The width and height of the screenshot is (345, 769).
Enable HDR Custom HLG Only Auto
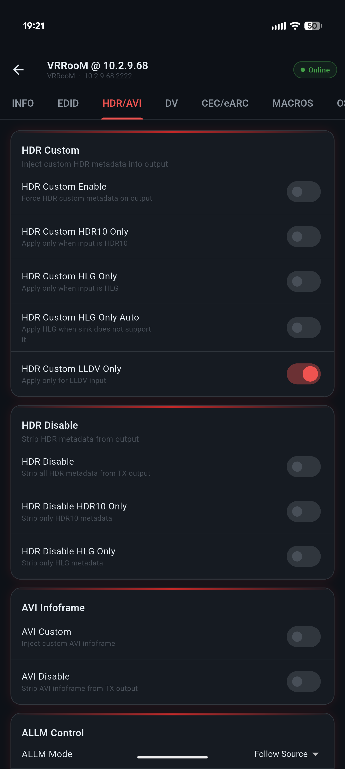pos(304,328)
